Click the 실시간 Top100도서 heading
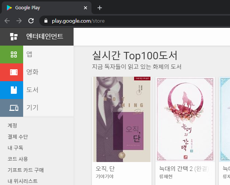The height and width of the screenshot is (185, 230). tap(135, 56)
